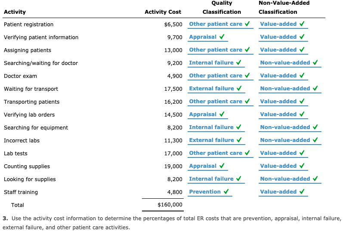This screenshot has height=231, width=343.
Task: Click the Patient registration activity label
Action: click(29, 24)
